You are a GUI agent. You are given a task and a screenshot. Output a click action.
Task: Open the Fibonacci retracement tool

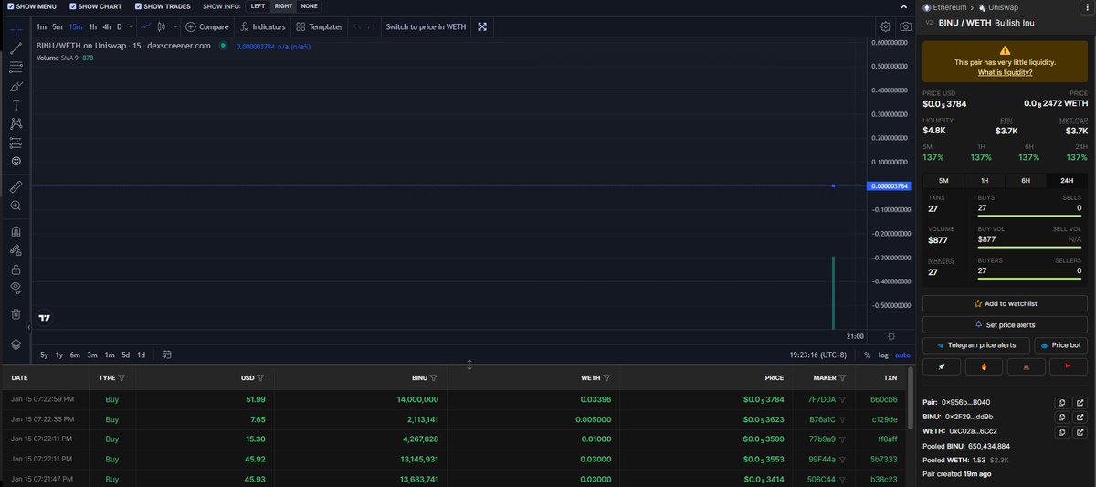[x=16, y=67]
